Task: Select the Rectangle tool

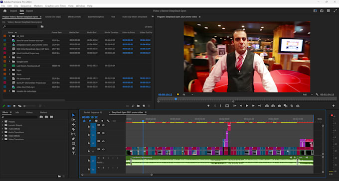Action: tap(73, 144)
